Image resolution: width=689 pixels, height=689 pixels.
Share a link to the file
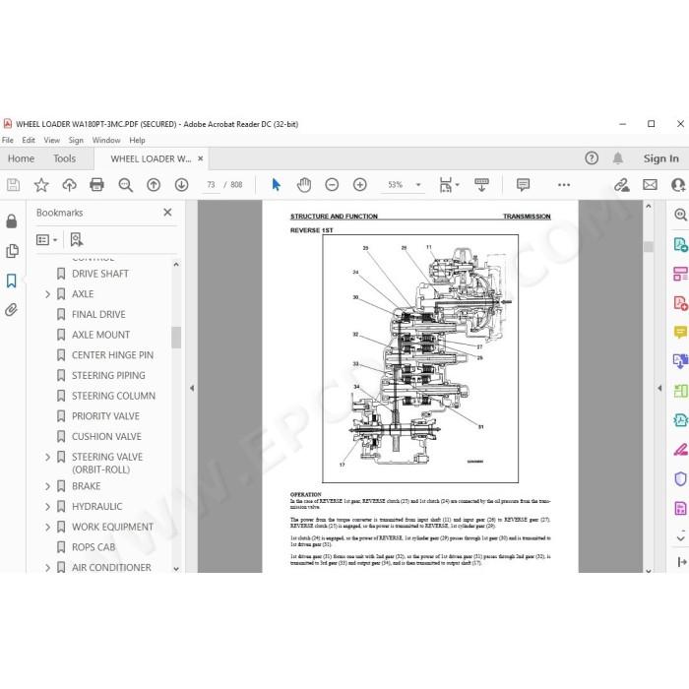622,185
